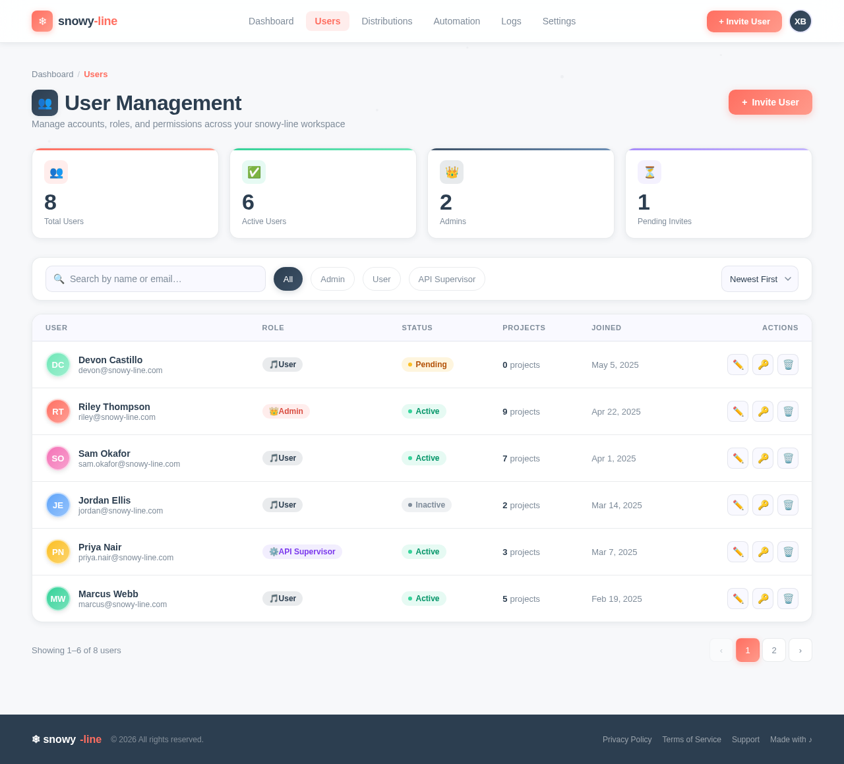Edit Priya Nair with the pencil icon
The height and width of the screenshot is (764, 844).
coord(737,552)
